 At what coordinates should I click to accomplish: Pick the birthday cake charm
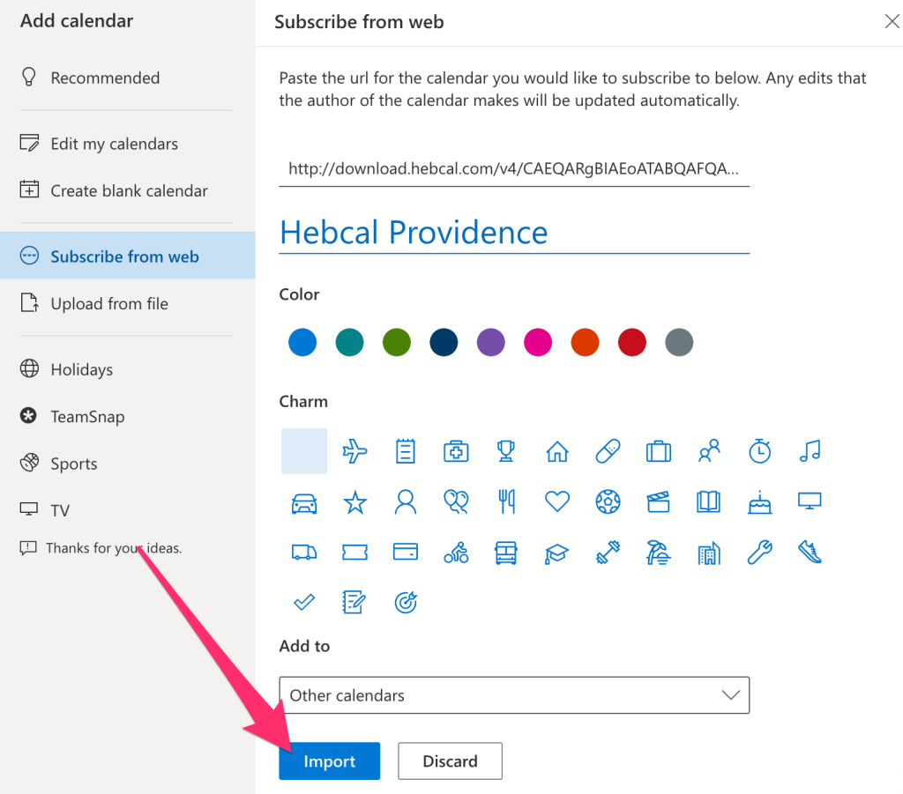[x=758, y=502]
